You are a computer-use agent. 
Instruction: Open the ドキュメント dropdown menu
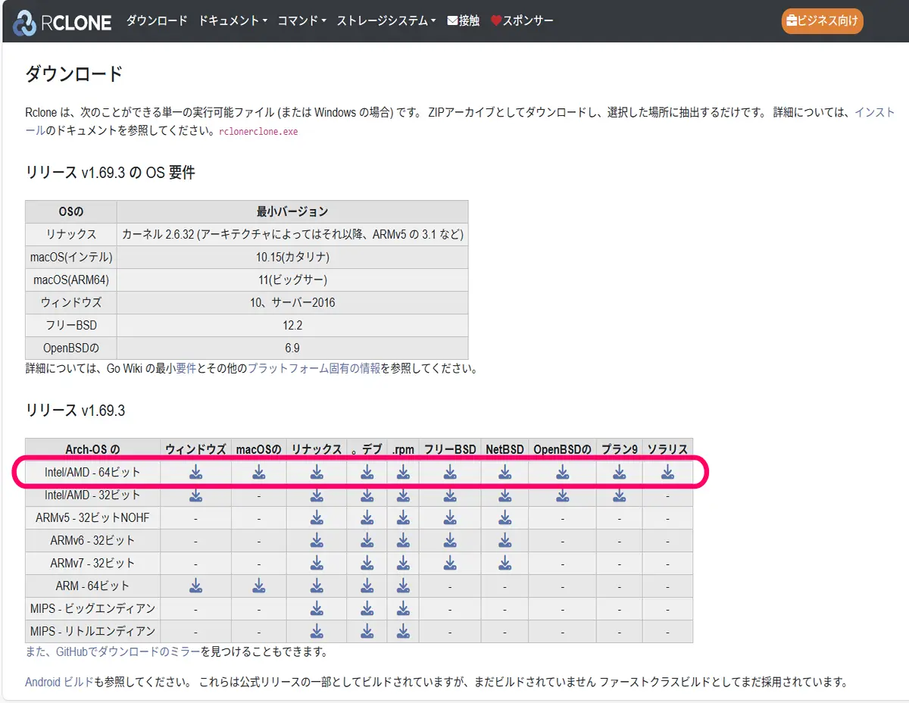[x=233, y=21]
